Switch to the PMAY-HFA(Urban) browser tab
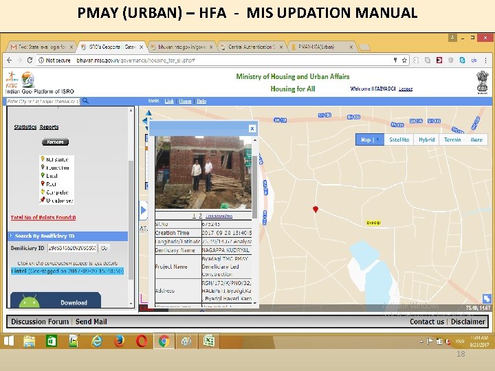This screenshot has width=495, height=371. (x=321, y=47)
